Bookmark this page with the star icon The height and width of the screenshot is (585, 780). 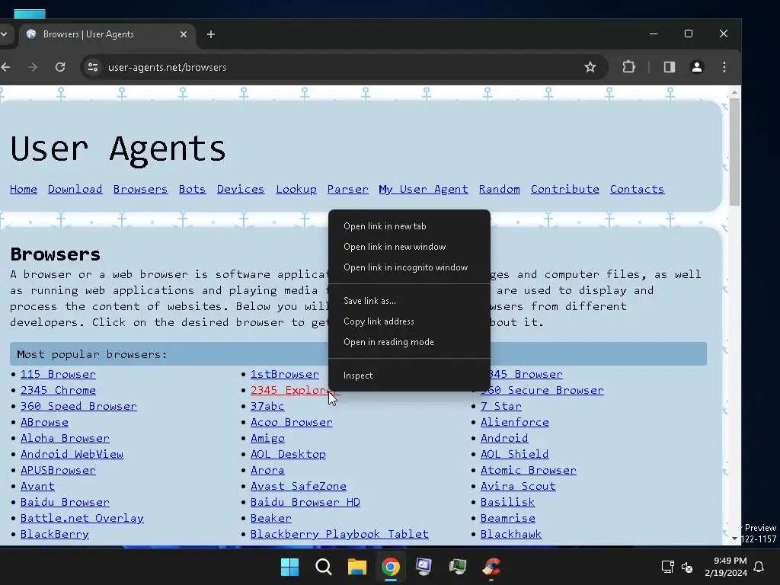pos(590,67)
